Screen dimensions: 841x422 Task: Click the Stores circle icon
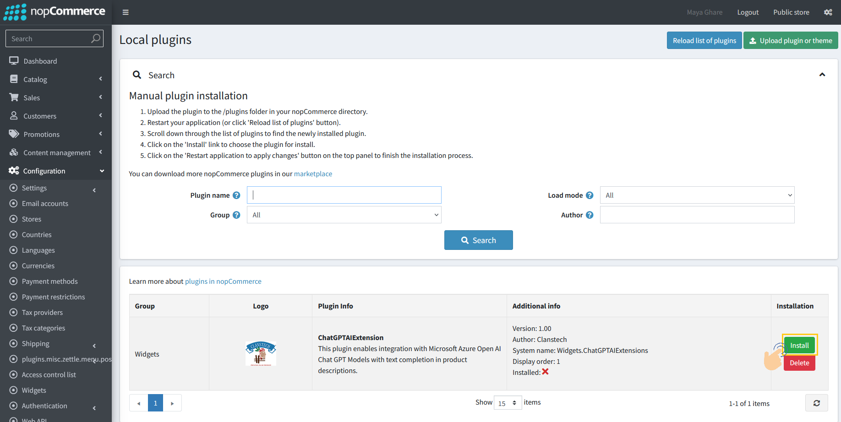click(14, 219)
